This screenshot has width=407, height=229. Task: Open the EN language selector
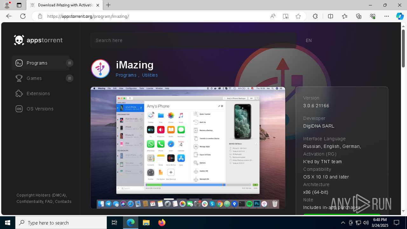point(309,40)
